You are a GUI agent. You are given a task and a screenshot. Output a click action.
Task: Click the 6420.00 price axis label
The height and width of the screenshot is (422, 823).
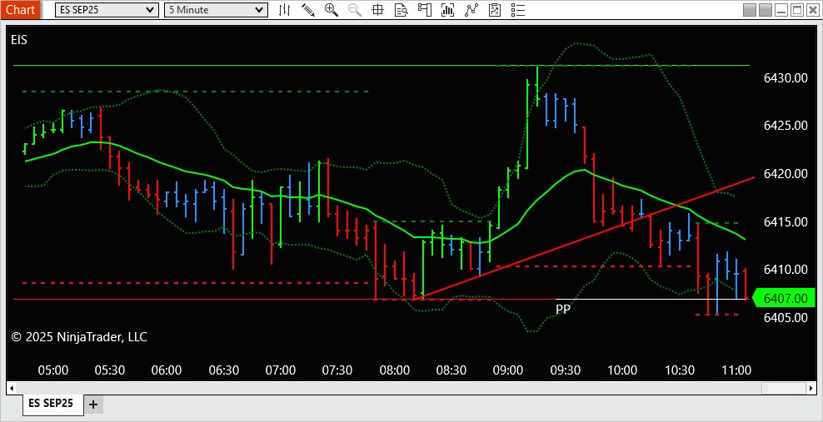785,173
